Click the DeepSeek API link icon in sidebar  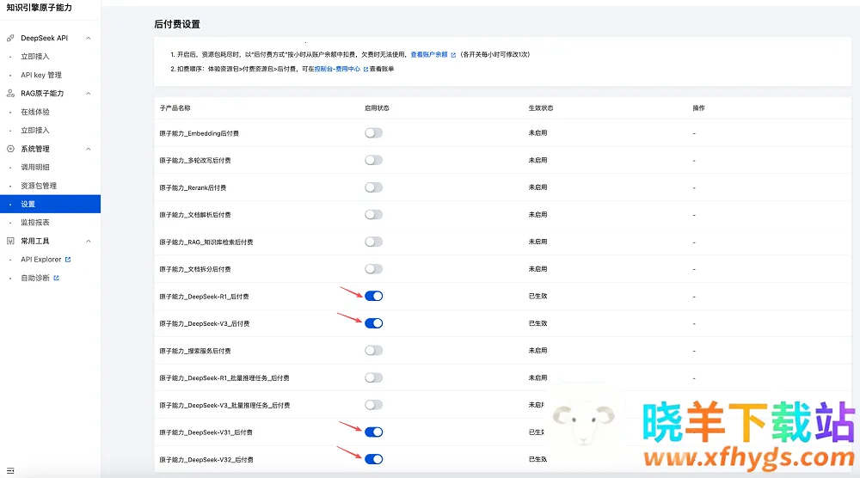(10, 38)
